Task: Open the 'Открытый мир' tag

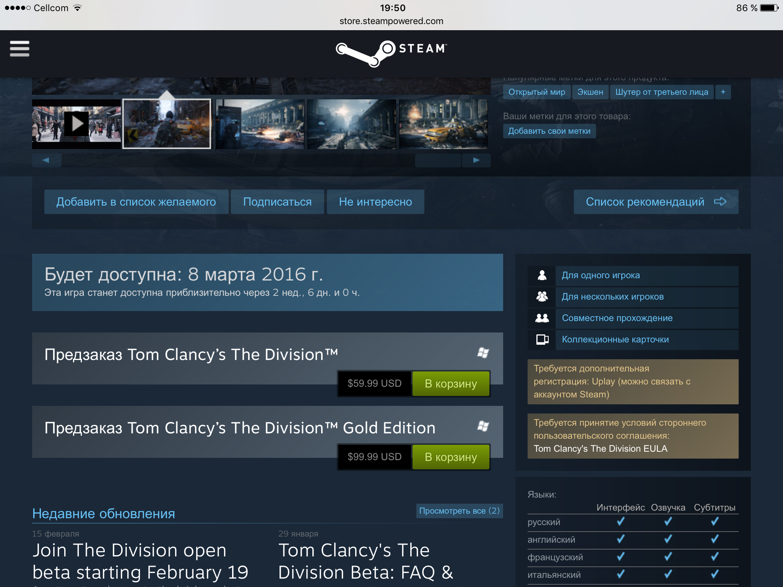Action: tap(537, 92)
